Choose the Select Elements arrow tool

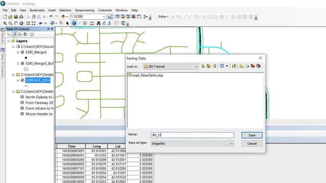click(67, 23)
